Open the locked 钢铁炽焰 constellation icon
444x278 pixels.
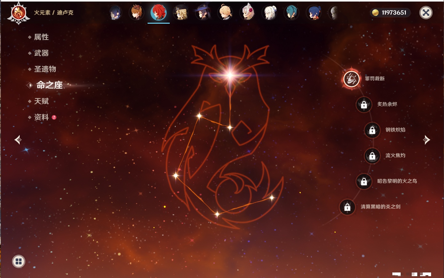click(x=372, y=130)
